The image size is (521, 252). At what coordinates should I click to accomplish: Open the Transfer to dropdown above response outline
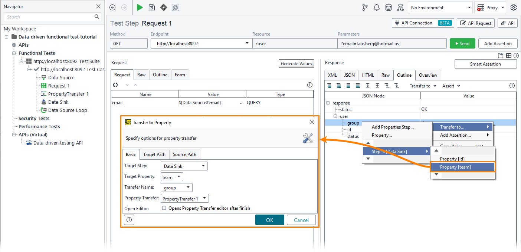(423, 86)
